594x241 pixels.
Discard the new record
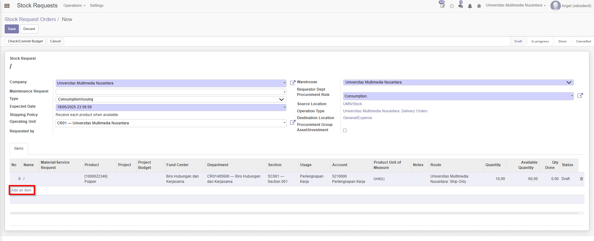29,29
